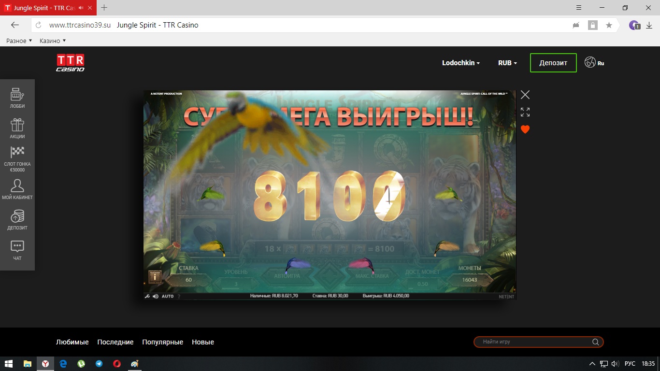
Task: Open Telegram from the Windows taskbar
Action: (x=99, y=364)
